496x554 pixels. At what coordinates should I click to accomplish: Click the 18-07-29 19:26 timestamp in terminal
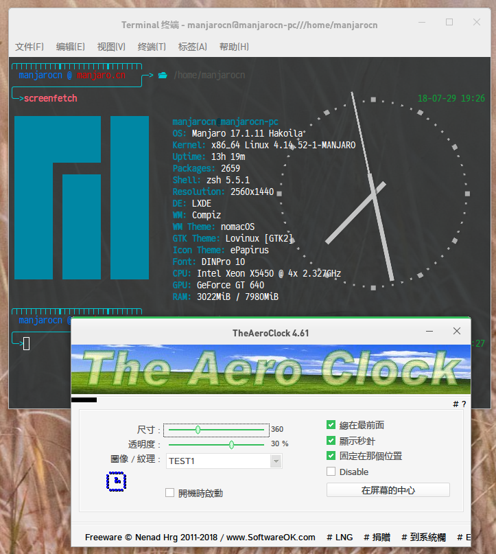(451, 98)
